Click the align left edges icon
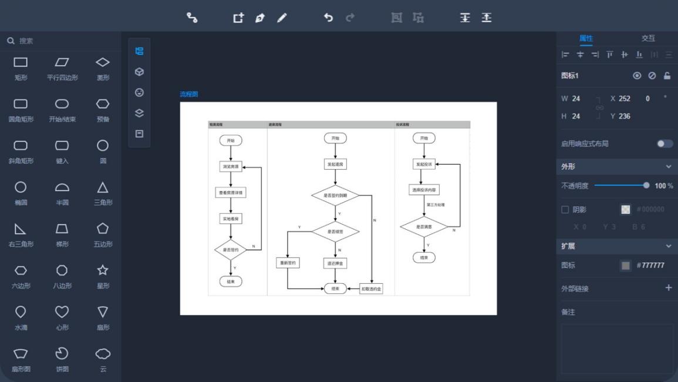Image resolution: width=678 pixels, height=382 pixels. pos(565,55)
